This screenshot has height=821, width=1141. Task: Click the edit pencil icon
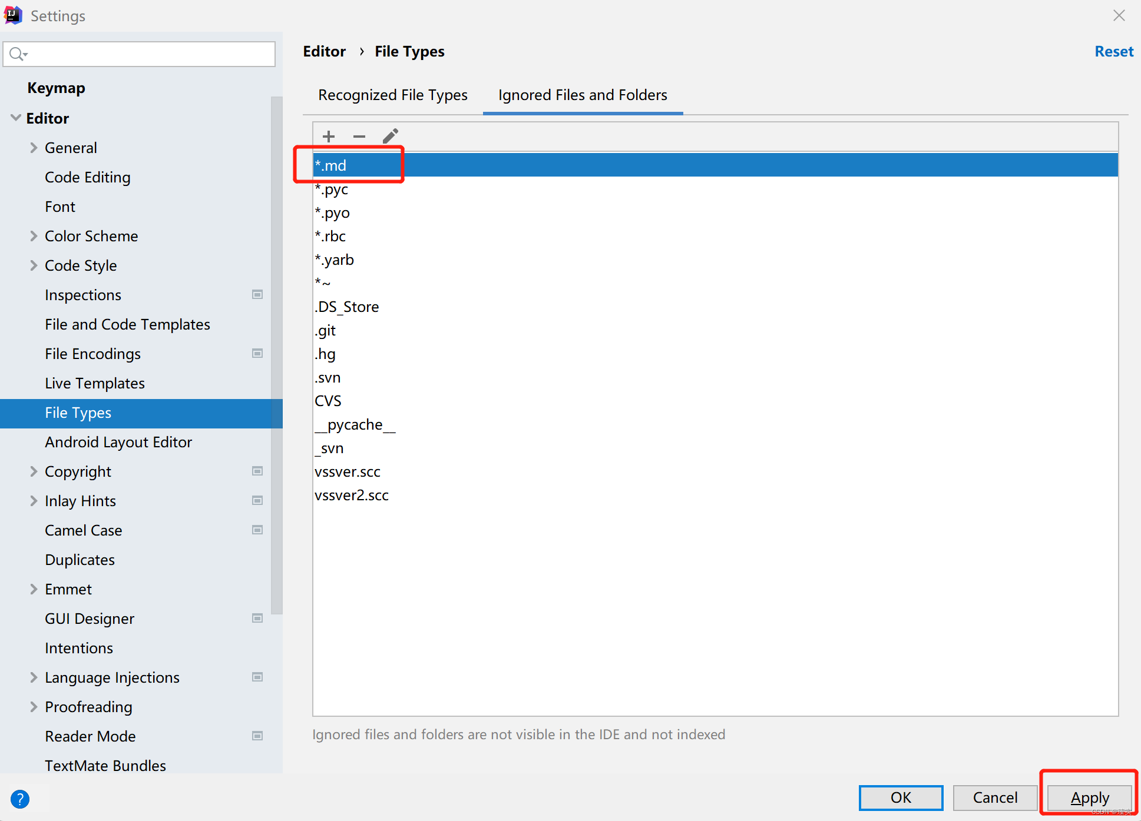coord(390,137)
